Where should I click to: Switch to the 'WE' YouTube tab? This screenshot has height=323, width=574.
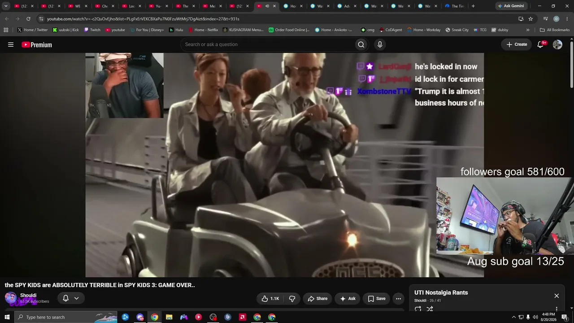click(74, 6)
